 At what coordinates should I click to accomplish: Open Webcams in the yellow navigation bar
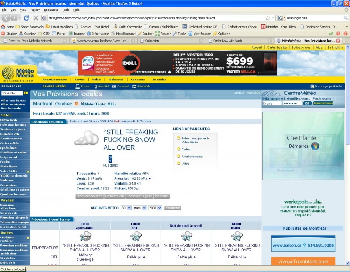pyautogui.click(x=116, y=80)
